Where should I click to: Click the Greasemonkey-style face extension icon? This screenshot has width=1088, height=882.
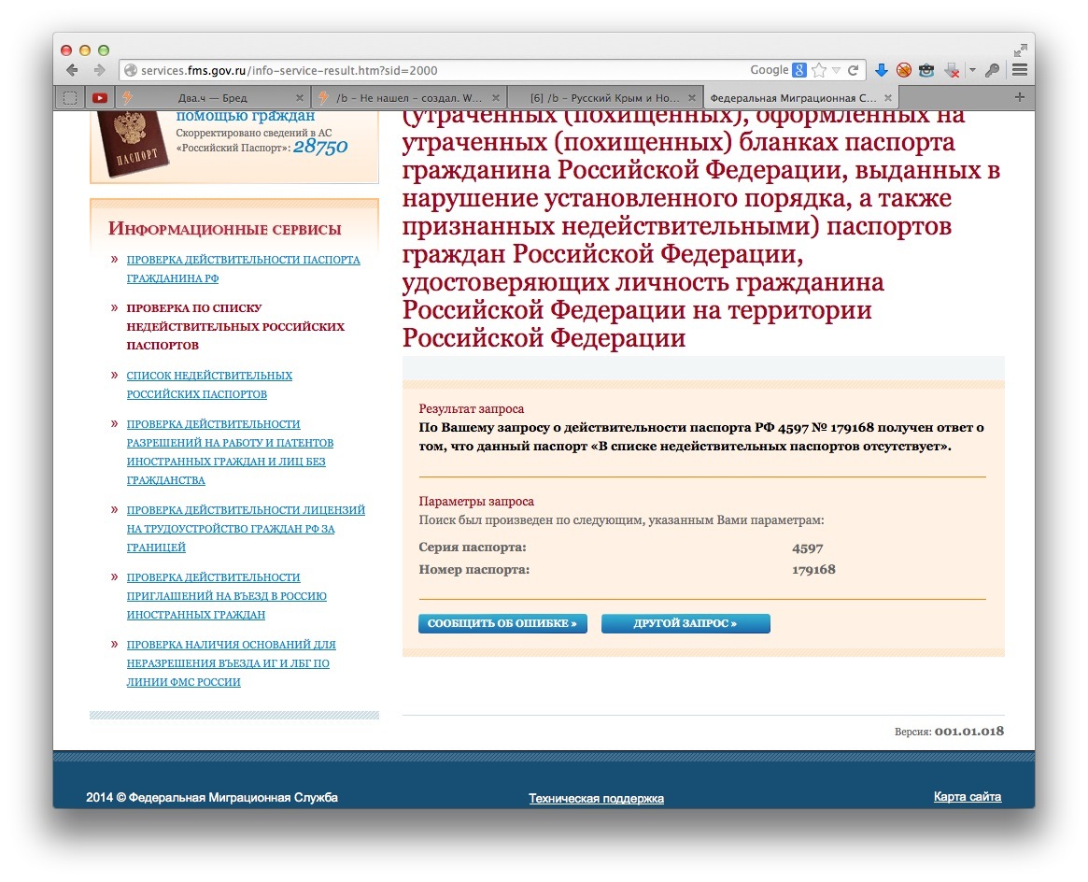[x=926, y=70]
